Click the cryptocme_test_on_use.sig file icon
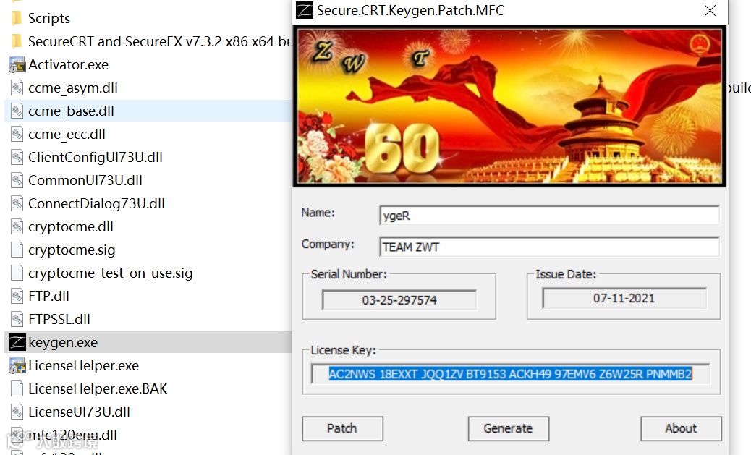Viewport: 751px width, 455px height. [17, 273]
